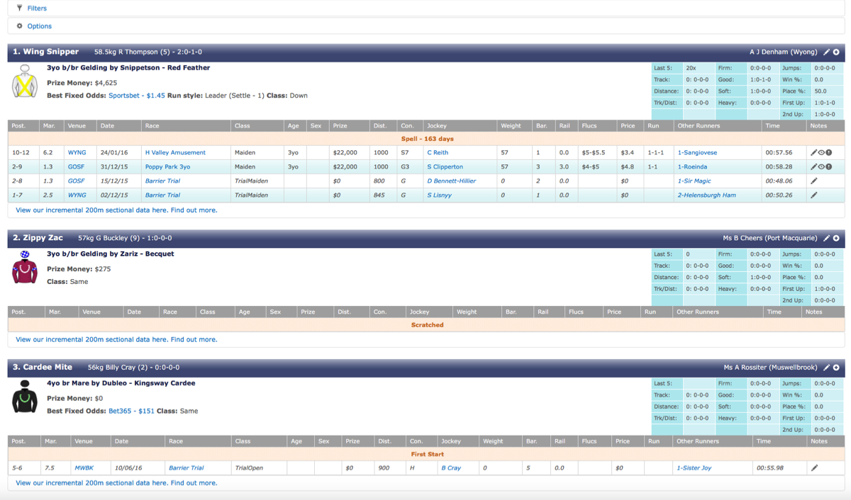Image resolution: width=851 pixels, height=500 pixels.
Task: Click the plus icon beside Ms A Rossiter
Action: pos(836,368)
